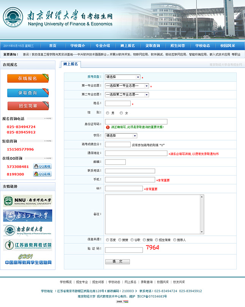Viewport: 245px width, 307px height.
Task: Click scroll-up arrow of 备注 textarea
Action: coord(202,197)
